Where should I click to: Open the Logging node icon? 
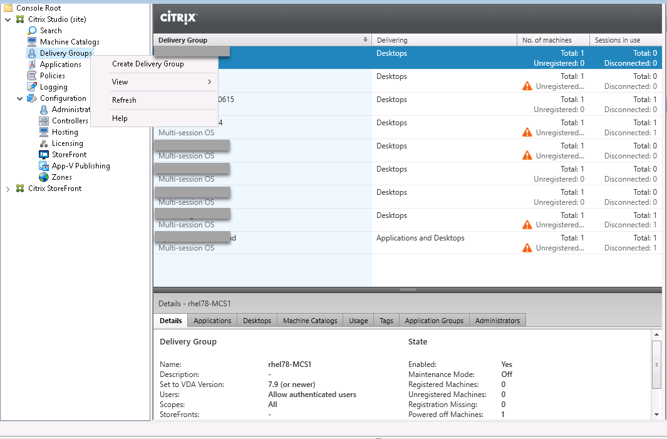32,87
